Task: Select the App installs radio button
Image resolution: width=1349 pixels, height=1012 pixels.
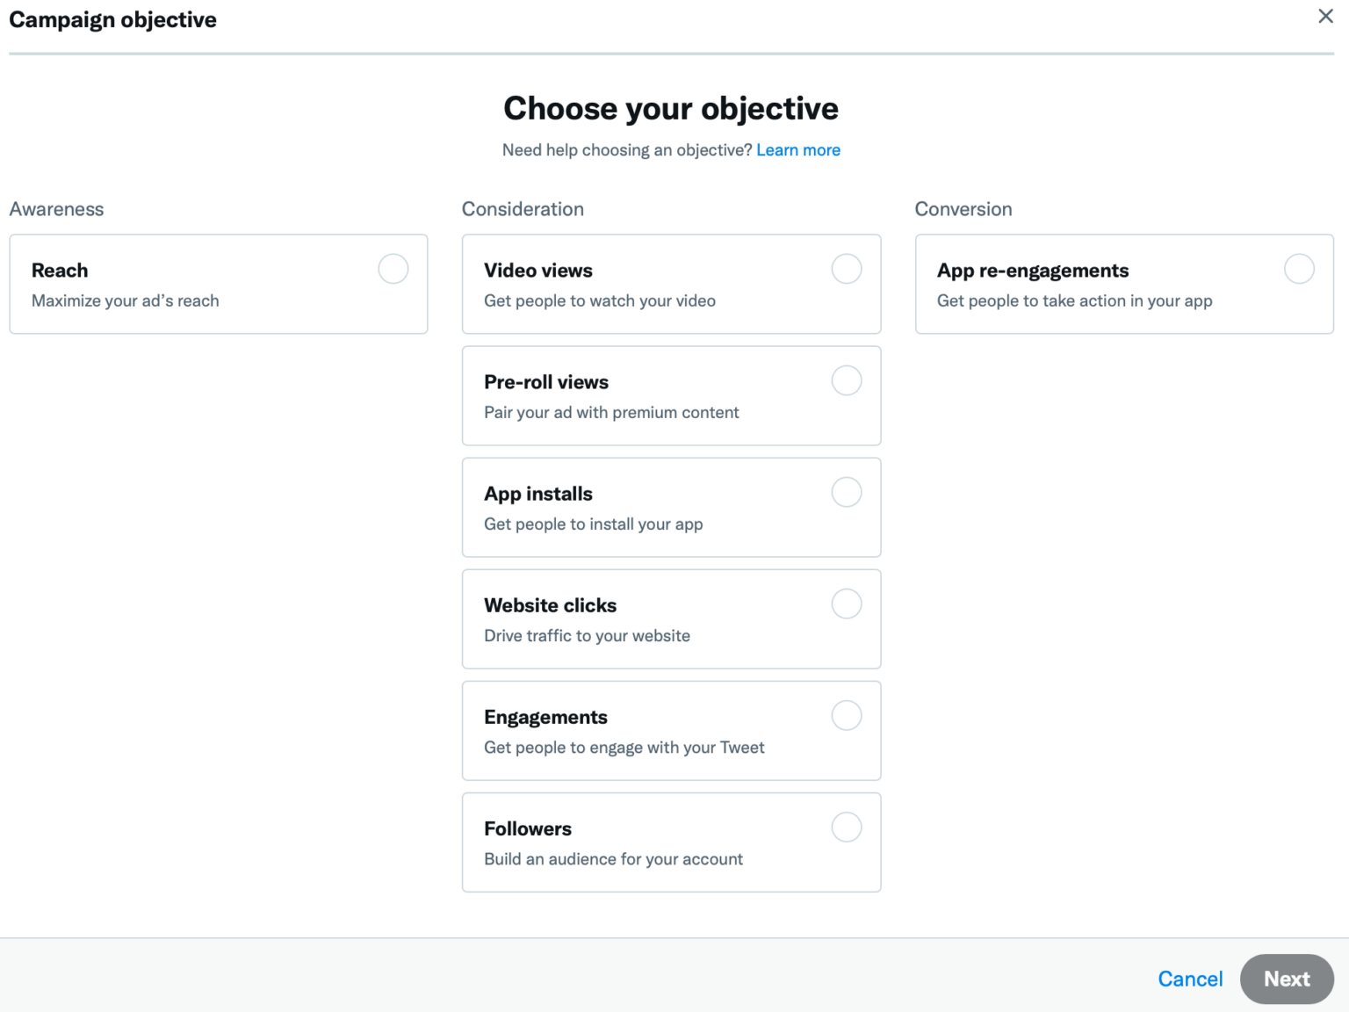Action: click(846, 492)
